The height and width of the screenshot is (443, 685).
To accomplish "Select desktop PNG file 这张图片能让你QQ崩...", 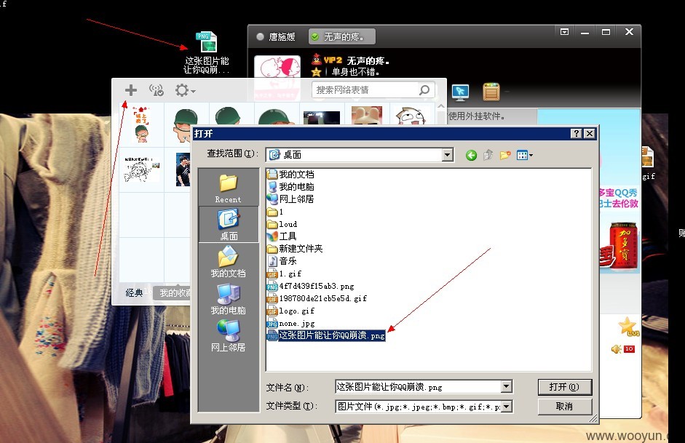I will [207, 52].
